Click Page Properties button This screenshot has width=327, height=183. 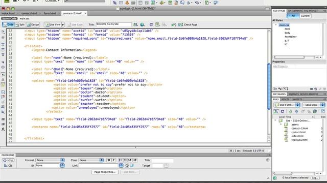pyautogui.click(x=105, y=172)
